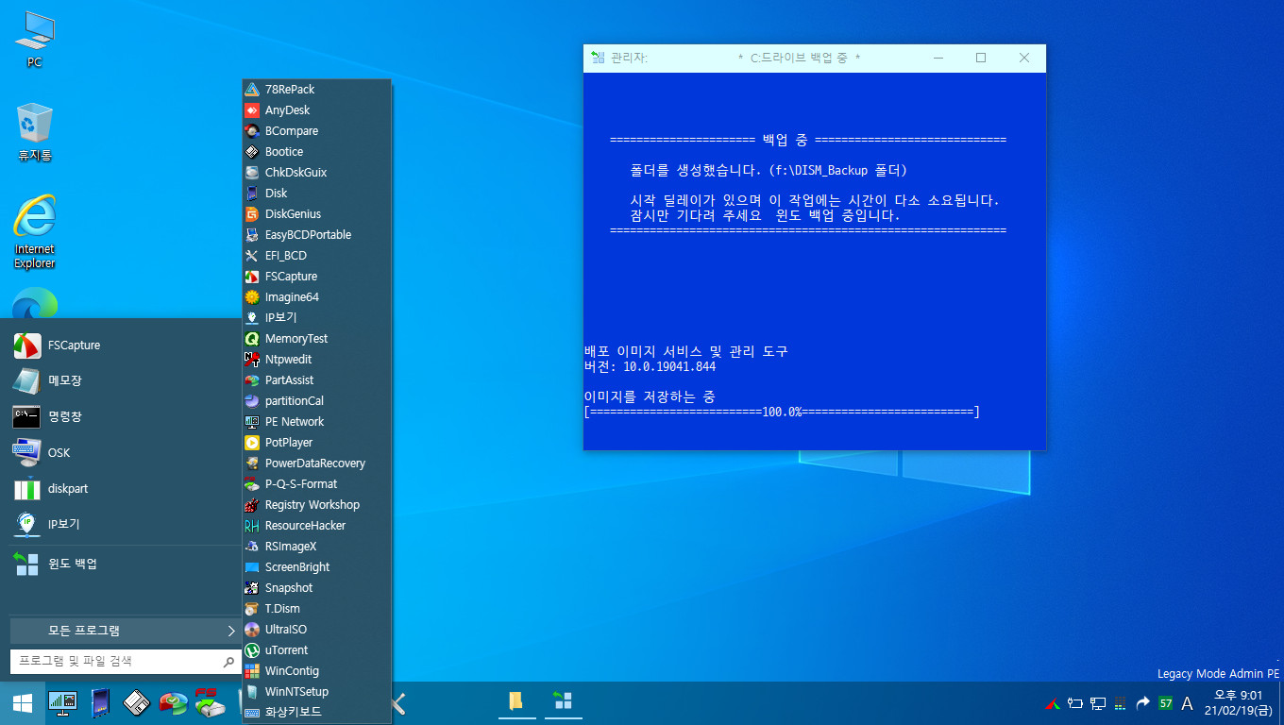
Task: Select P-Q-S-Format in the programs list
Action: click(x=316, y=483)
